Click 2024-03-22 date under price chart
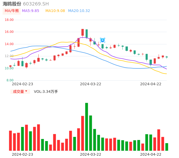This screenshot has height=158, width=179. click(x=91, y=84)
